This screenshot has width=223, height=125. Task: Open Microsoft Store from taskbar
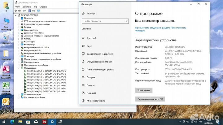tap(28, 122)
